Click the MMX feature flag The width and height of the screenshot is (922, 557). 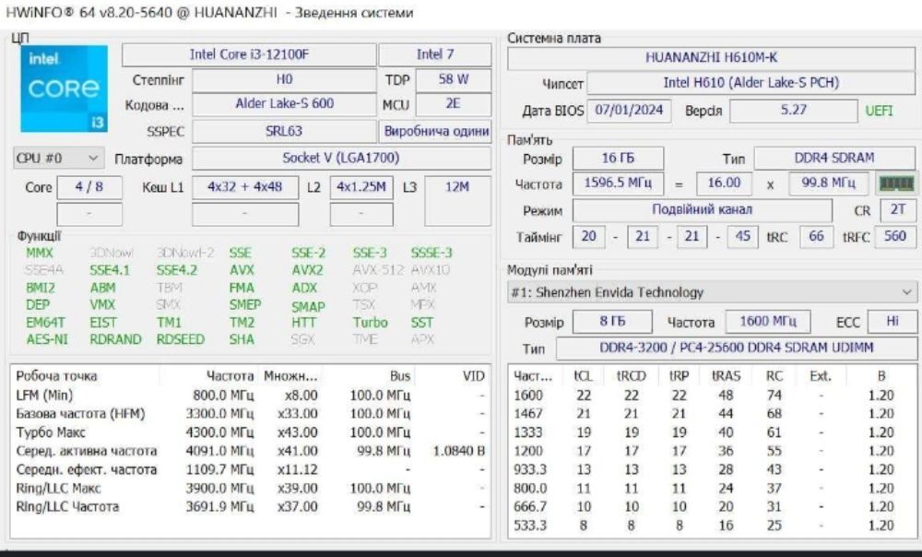(x=40, y=254)
